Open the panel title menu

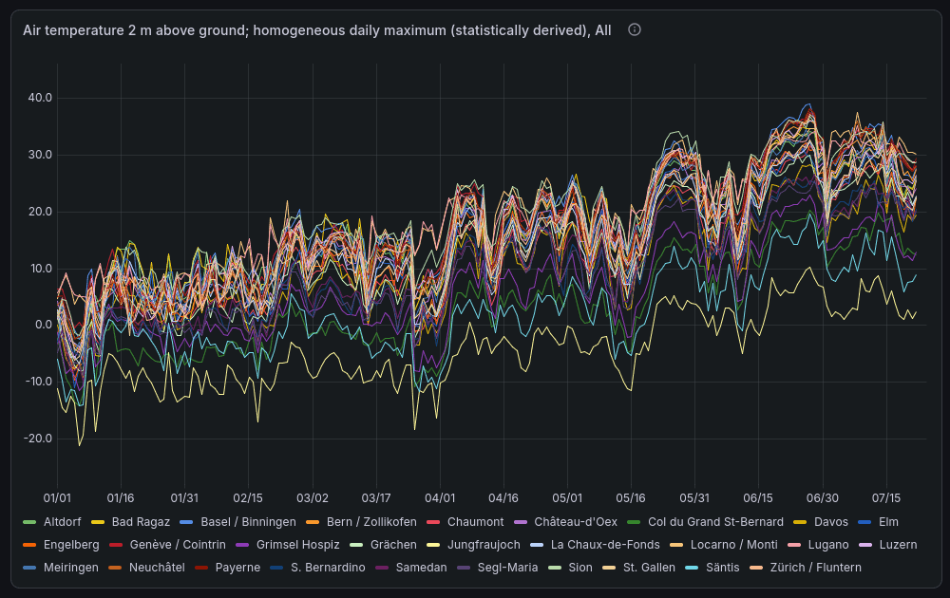coord(317,30)
